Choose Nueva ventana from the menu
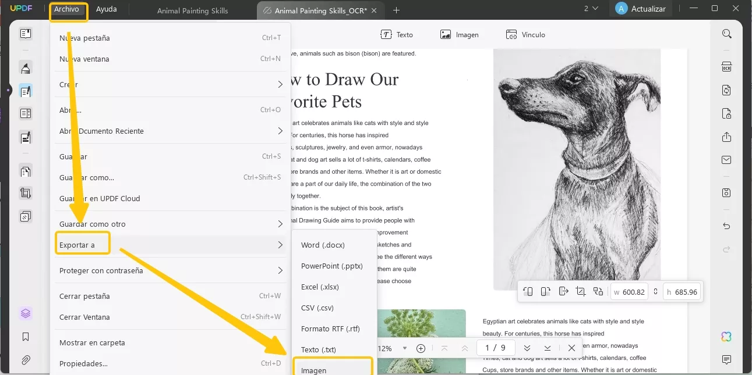This screenshot has height=375, width=752. 170,59
